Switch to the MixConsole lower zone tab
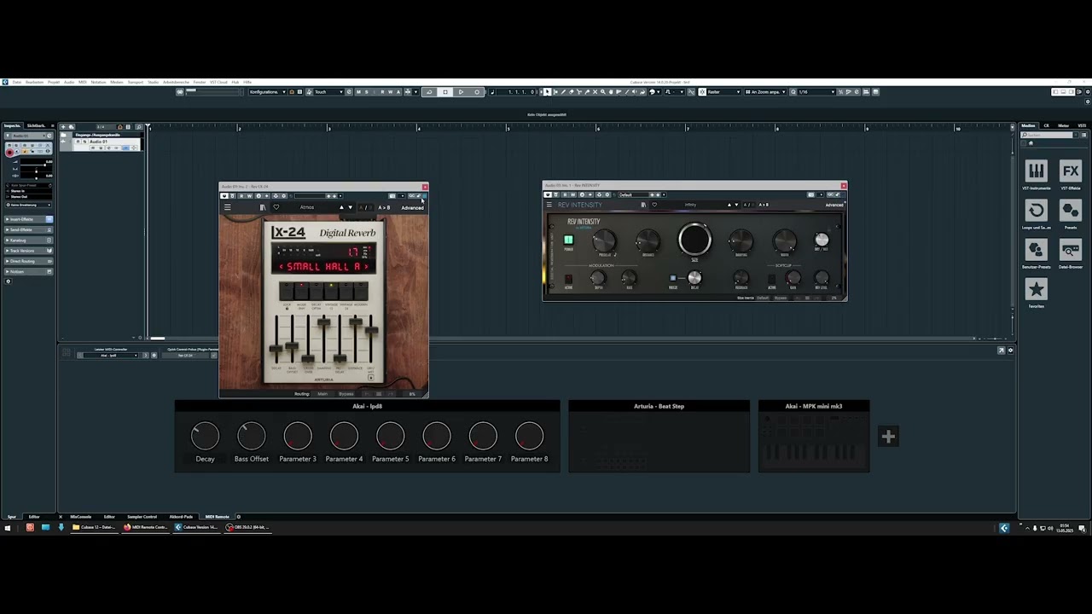1092x614 pixels. pyautogui.click(x=81, y=517)
